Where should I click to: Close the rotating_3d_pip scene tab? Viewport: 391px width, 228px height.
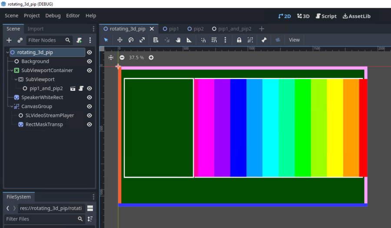(x=152, y=29)
